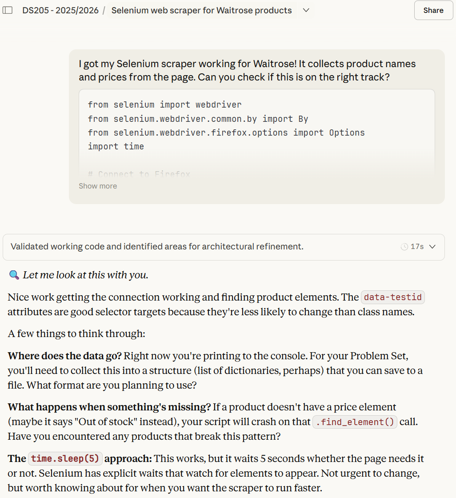Open the DS205 - 2025/2026 project link
Image resolution: width=456 pixels, height=498 pixels.
coord(60,10)
